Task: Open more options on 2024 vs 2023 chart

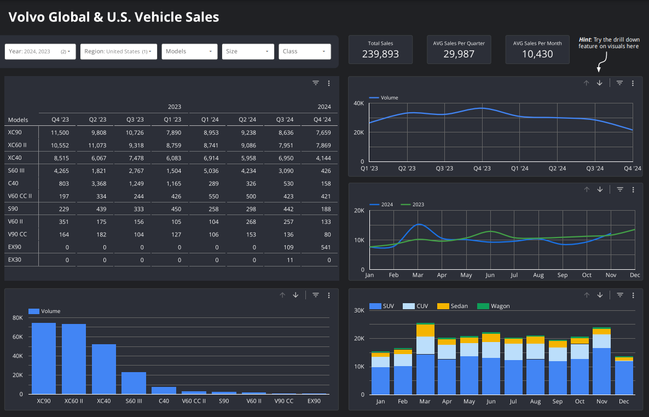Action: coord(633,190)
